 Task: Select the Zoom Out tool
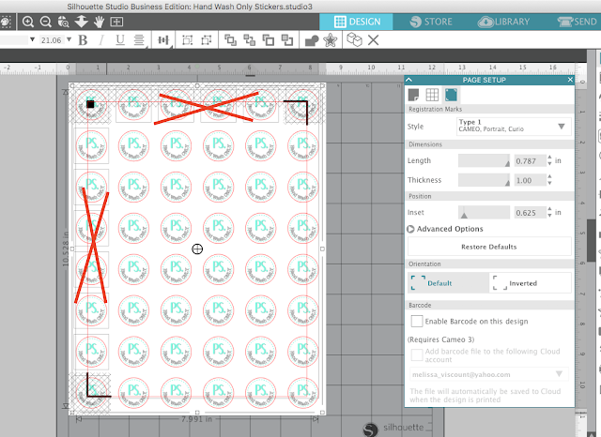[46, 22]
